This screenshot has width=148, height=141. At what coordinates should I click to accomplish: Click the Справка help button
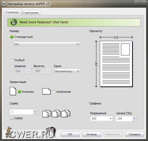134,134
